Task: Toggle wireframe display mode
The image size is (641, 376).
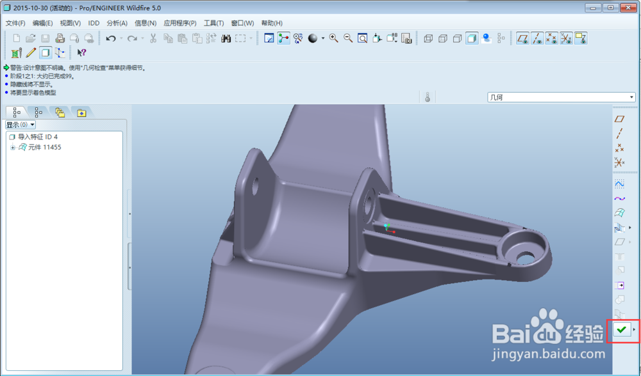Action: coord(428,38)
